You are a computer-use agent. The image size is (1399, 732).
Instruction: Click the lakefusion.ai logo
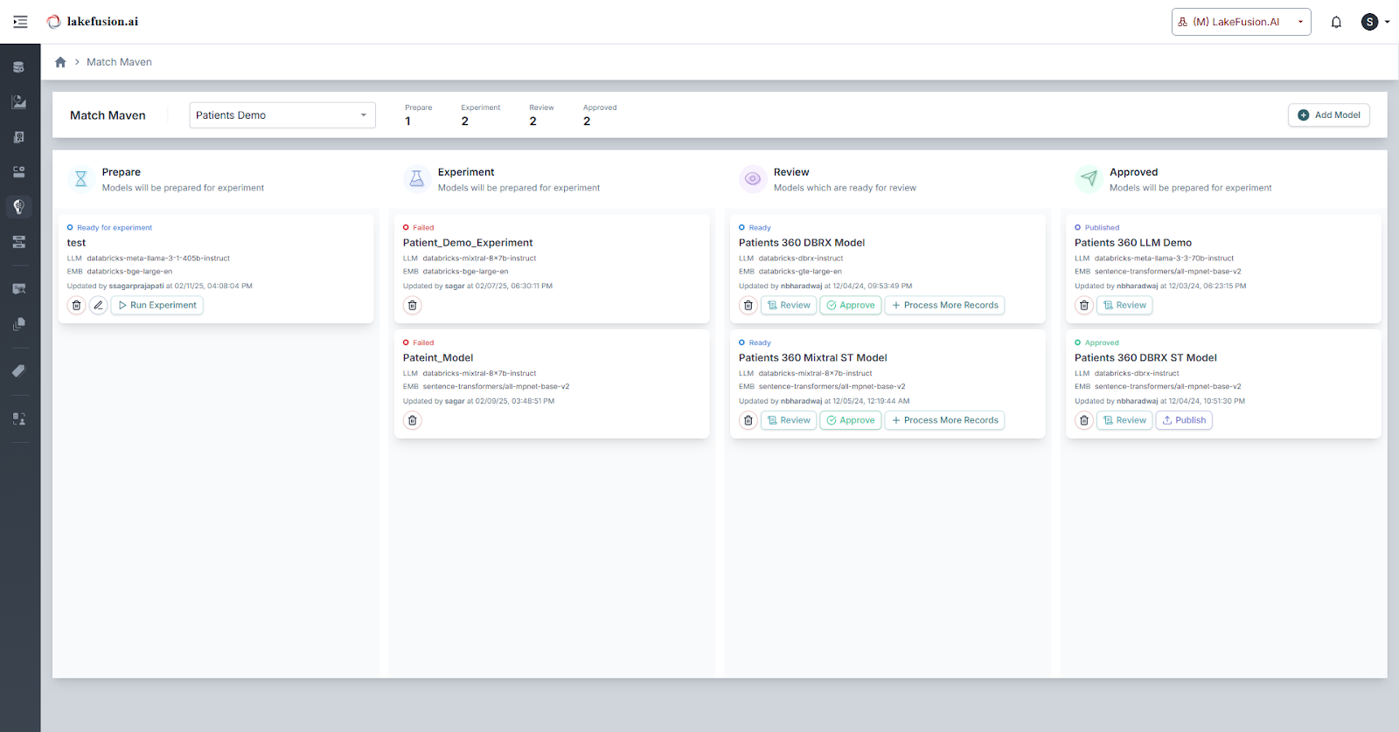coord(93,22)
